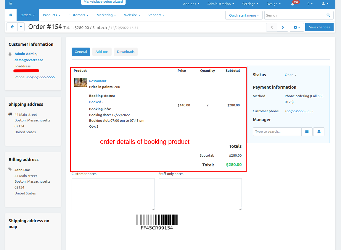Go to previous order with left chevron
Viewport: 341px width, 250px height.
coord(272,27)
